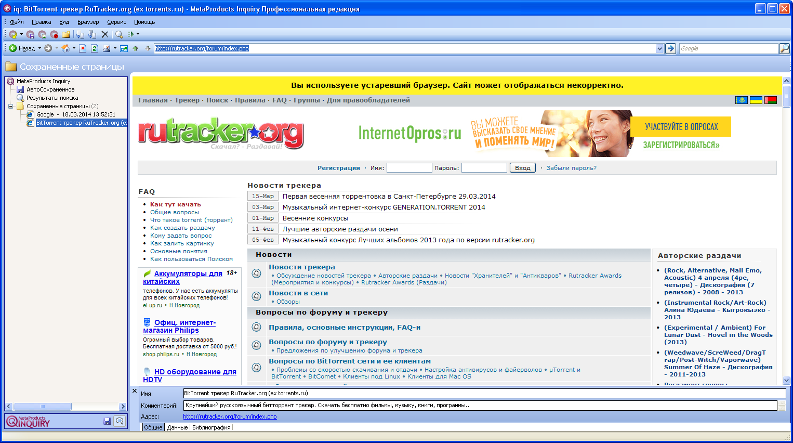793x443 pixels.
Task: Select the Kazakhstan flag icon
Action: pos(742,100)
